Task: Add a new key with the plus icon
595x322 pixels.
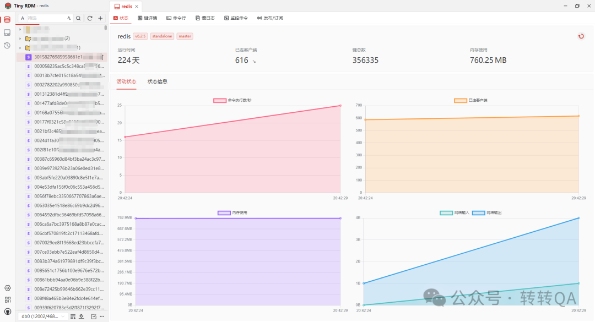Action: [101, 18]
